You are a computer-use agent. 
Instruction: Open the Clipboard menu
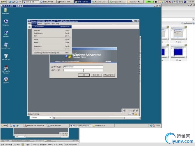(47, 24)
